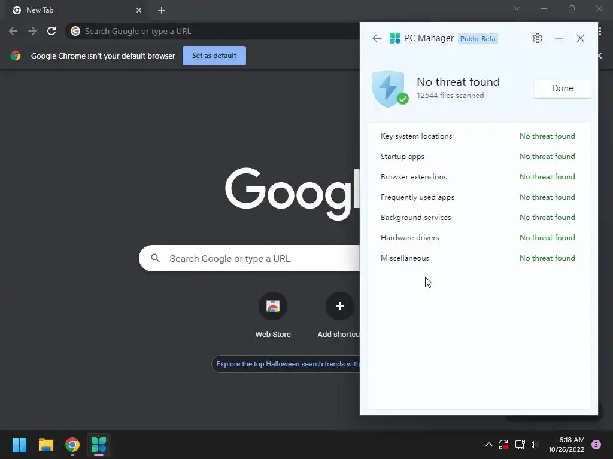613x459 pixels.
Task: Open notification center badge
Action: click(596, 445)
